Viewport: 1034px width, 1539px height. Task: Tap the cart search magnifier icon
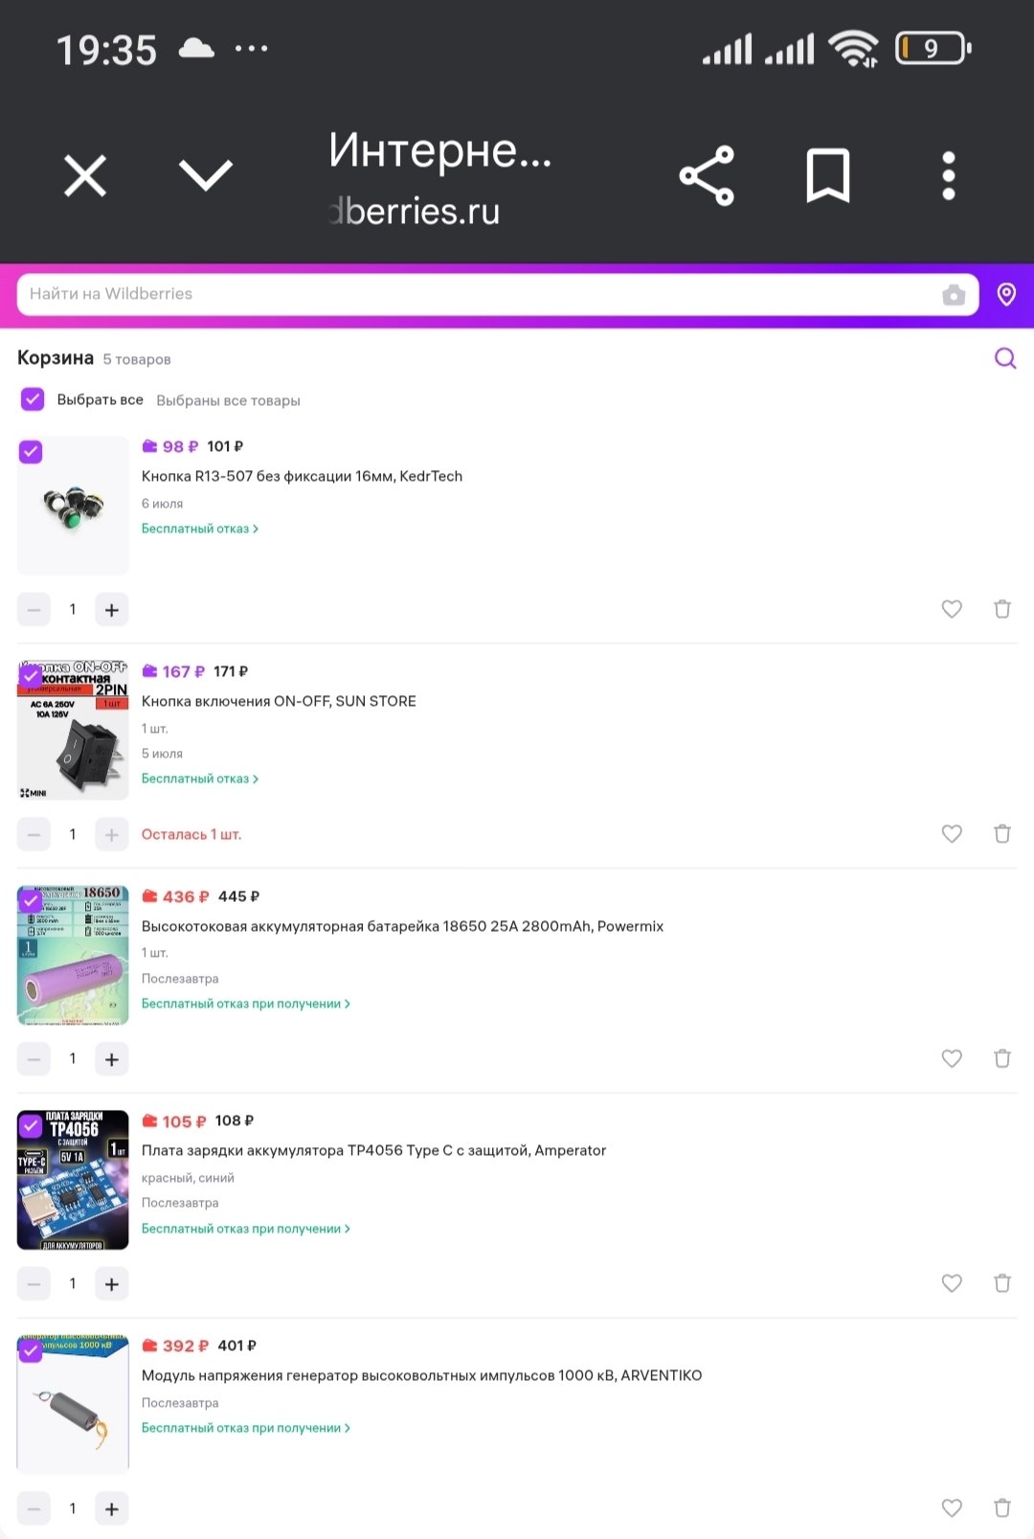point(1005,358)
